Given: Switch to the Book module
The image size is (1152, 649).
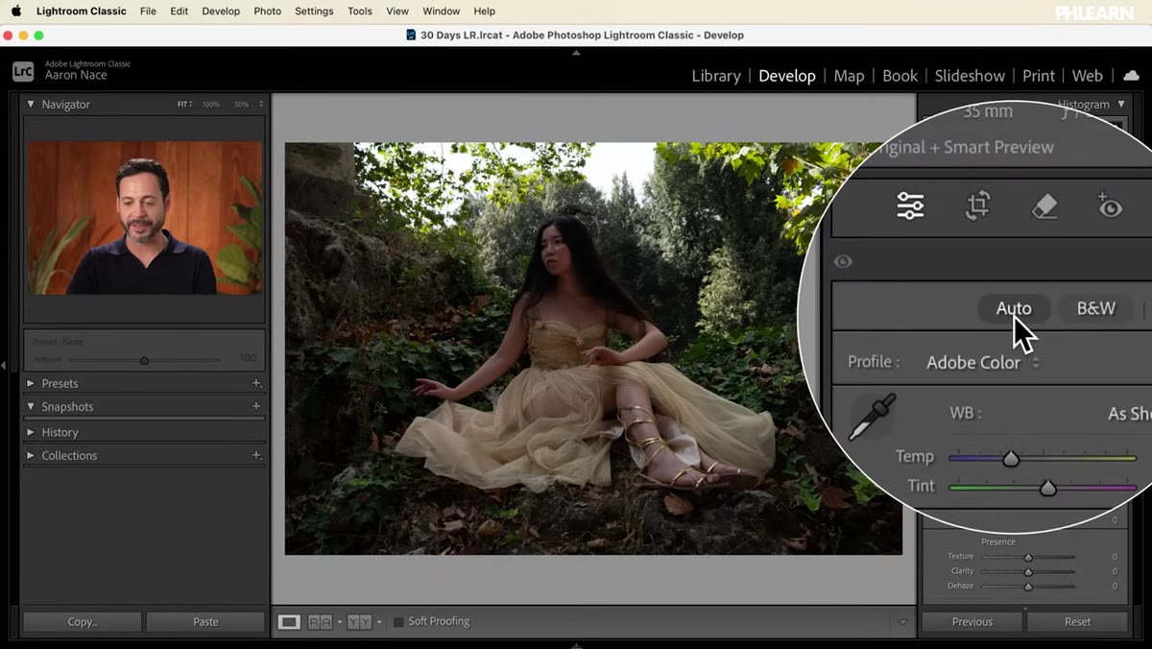Looking at the screenshot, I should (900, 76).
